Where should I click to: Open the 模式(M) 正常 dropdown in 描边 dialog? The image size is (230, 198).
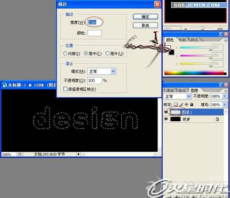[x=102, y=71]
